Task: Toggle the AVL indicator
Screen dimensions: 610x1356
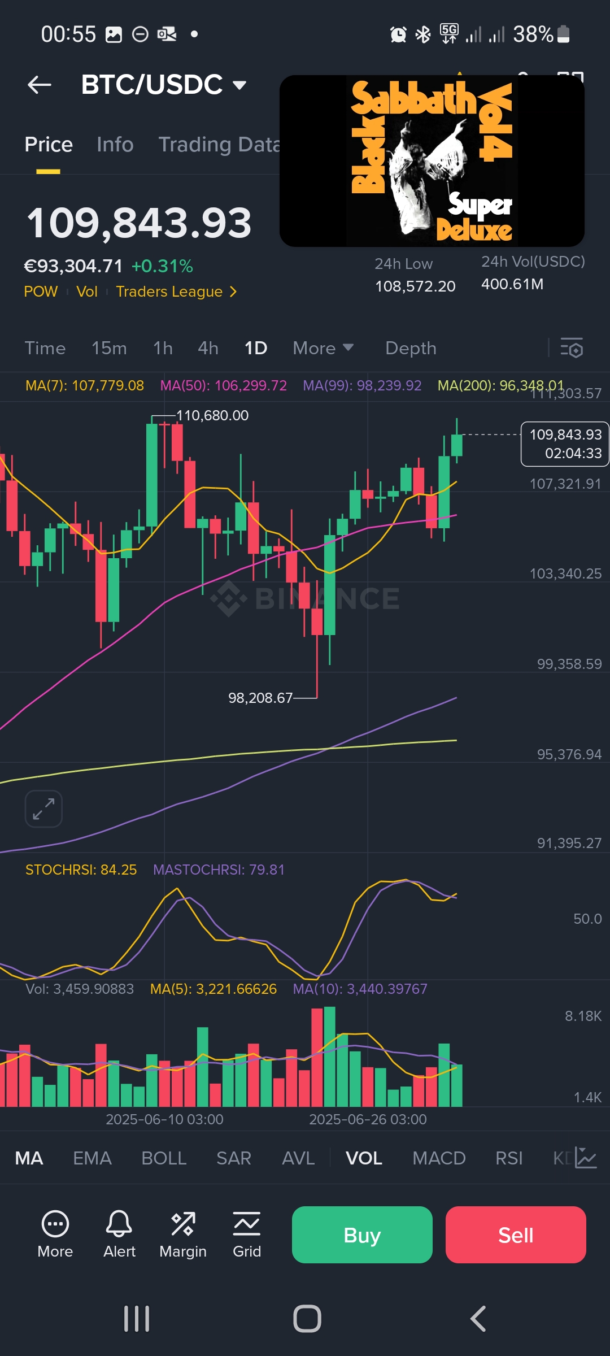Action: tap(298, 1158)
